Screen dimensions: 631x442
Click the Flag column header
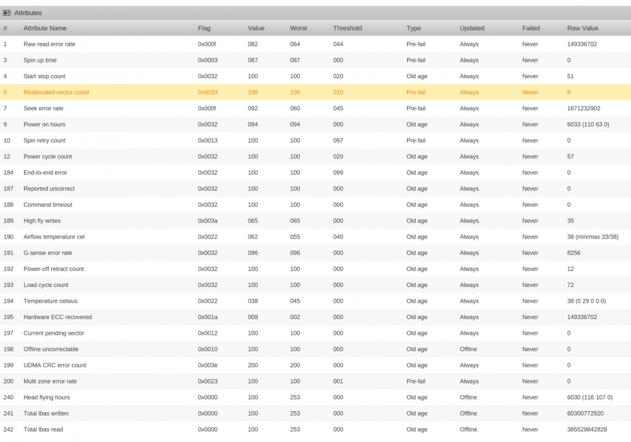204,28
